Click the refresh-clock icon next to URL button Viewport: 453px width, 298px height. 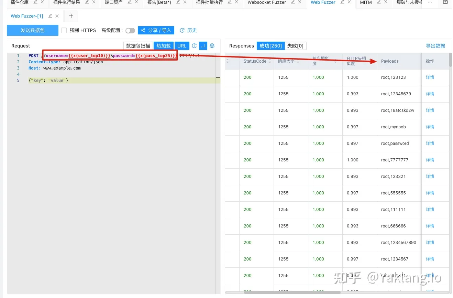click(x=194, y=46)
